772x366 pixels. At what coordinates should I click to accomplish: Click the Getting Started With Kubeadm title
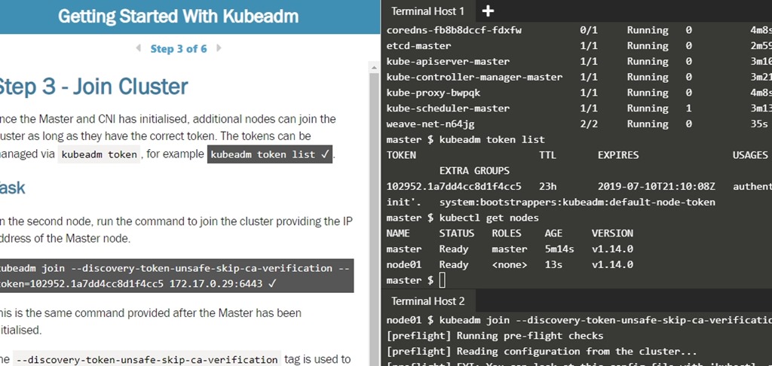click(178, 16)
